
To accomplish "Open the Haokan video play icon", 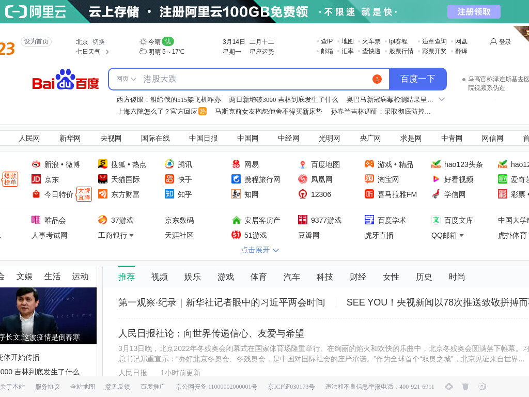I will click(x=436, y=179).
